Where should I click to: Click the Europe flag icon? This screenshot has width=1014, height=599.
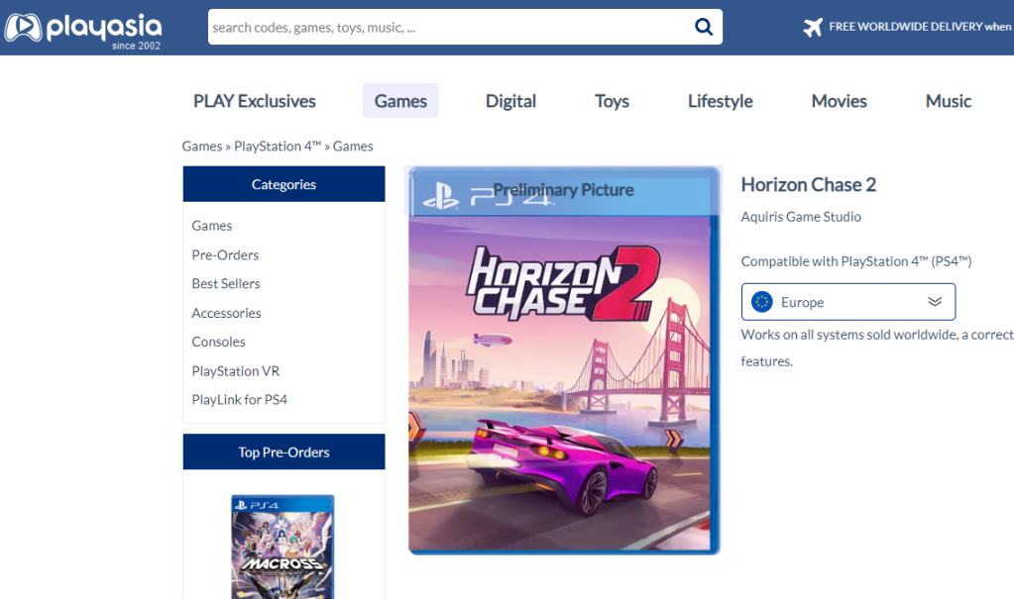(761, 302)
